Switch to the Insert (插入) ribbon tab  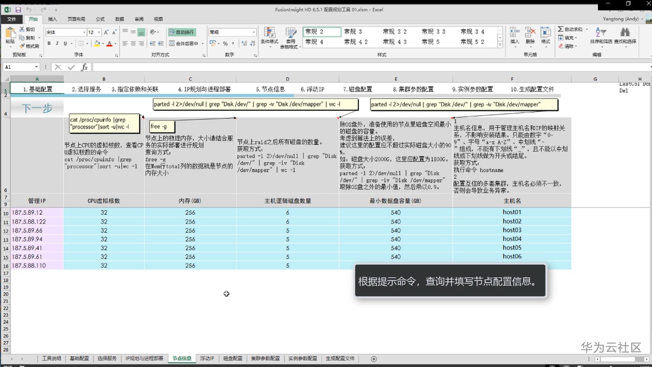click(x=52, y=19)
